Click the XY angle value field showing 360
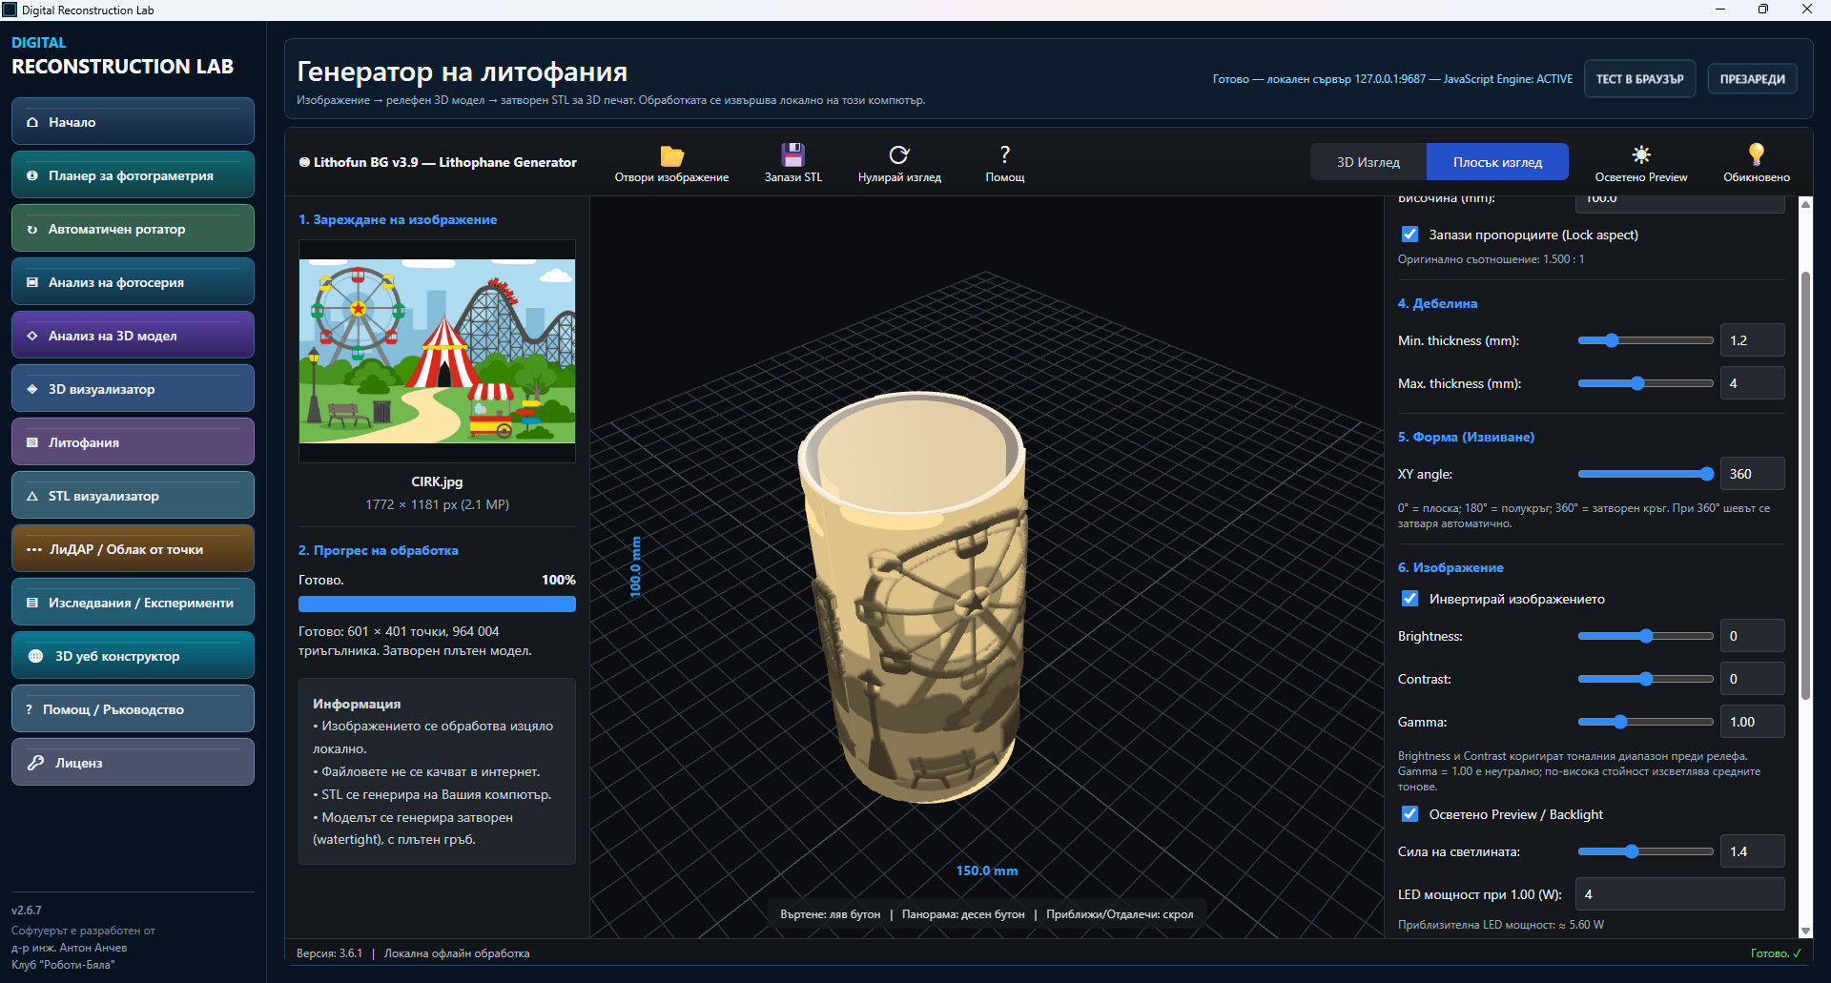The image size is (1831, 983). point(1752,474)
